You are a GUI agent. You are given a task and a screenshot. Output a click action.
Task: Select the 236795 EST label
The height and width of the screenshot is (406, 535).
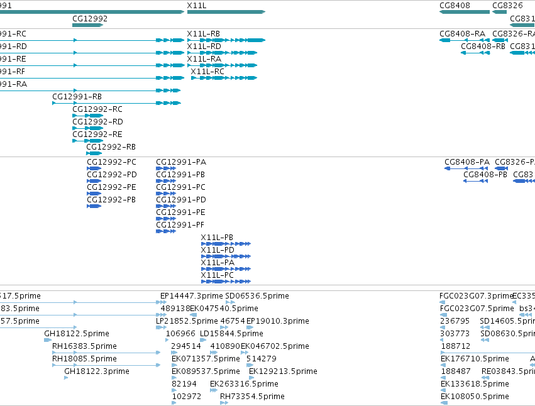(x=455, y=321)
